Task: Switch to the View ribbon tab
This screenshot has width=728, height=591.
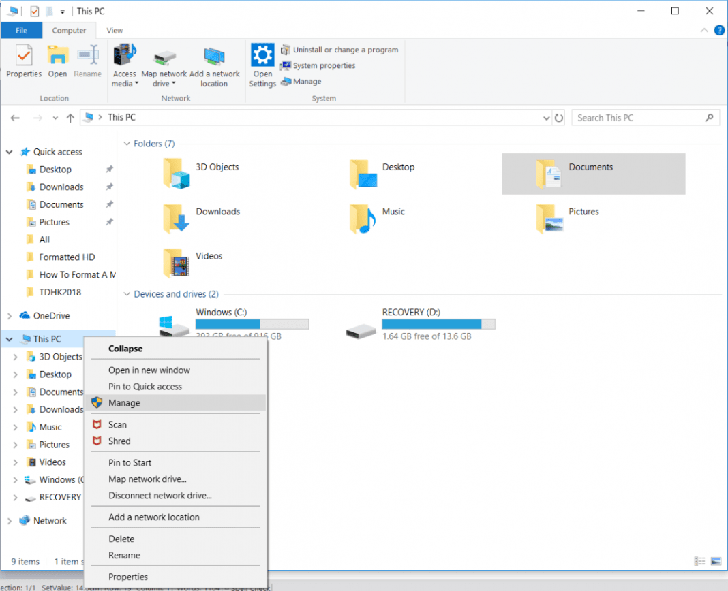Action: click(x=114, y=30)
